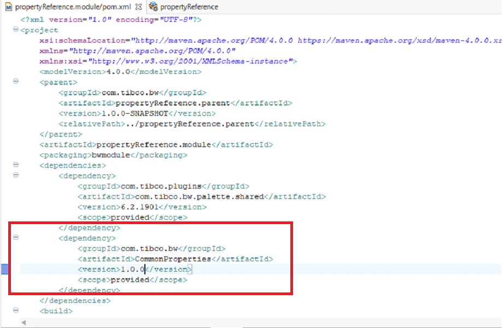Click 'com.tibco.plugins' groupId value
Image resolution: width=503 pixels, height=328 pixels.
(x=161, y=186)
